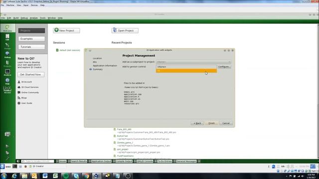Open the QML/JS Console pane
The width and height of the screenshot is (319, 179).
tap(144, 161)
